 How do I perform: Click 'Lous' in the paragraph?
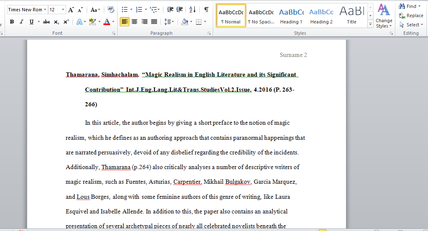tap(83, 197)
